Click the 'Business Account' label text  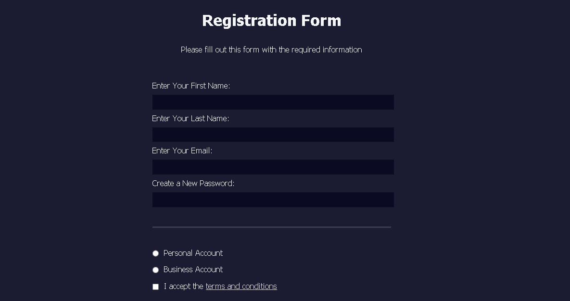pyautogui.click(x=193, y=270)
